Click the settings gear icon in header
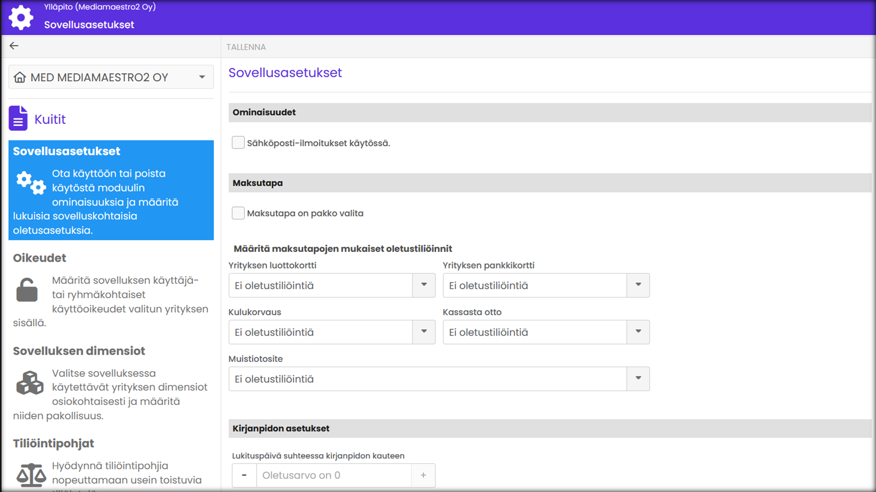 pos(21,17)
